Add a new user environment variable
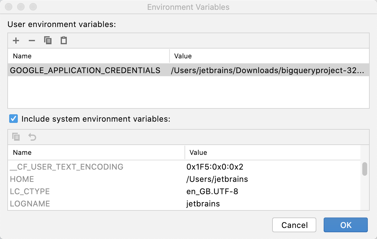 [x=16, y=40]
